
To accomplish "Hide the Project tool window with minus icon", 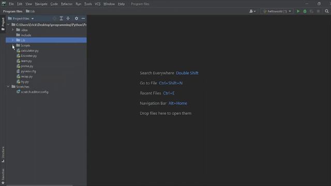I will 83,19.
